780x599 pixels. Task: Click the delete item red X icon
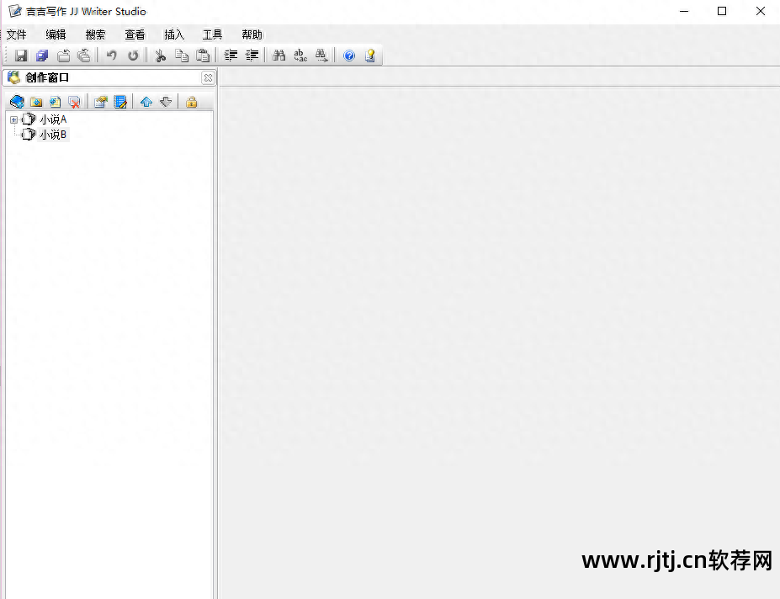pos(74,102)
